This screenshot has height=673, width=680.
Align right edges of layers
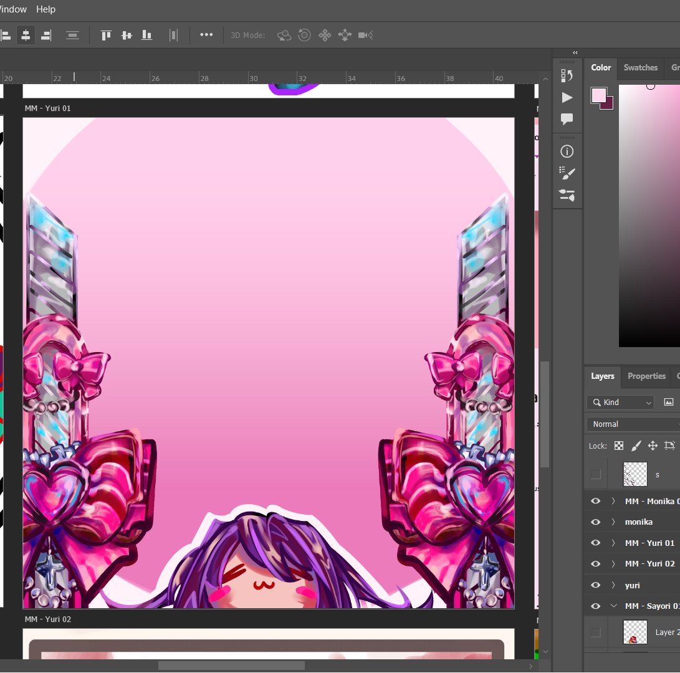[46, 35]
